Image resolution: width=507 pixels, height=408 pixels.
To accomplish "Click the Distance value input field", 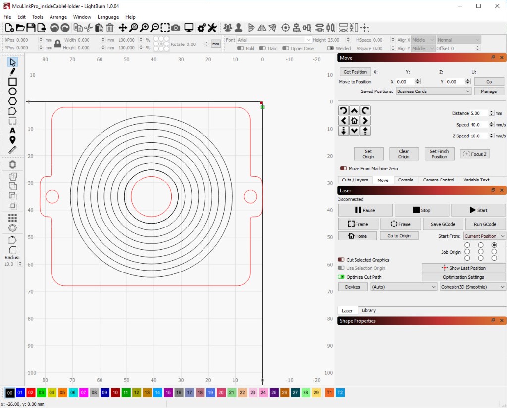I will 479,113.
